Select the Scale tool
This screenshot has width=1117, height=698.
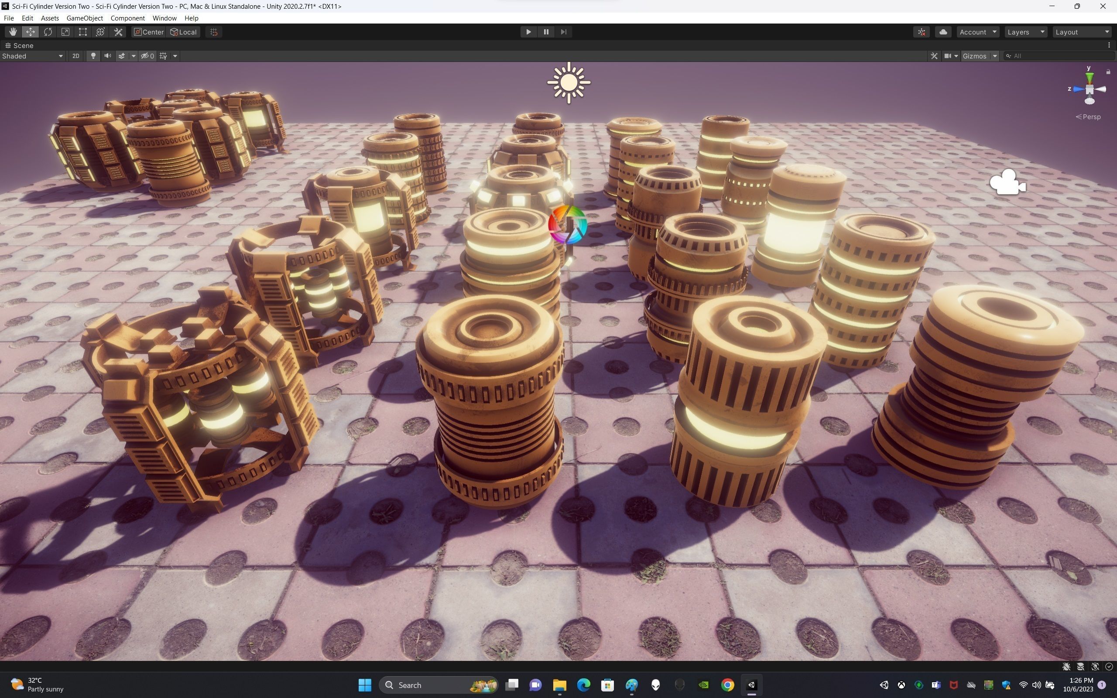click(x=65, y=32)
